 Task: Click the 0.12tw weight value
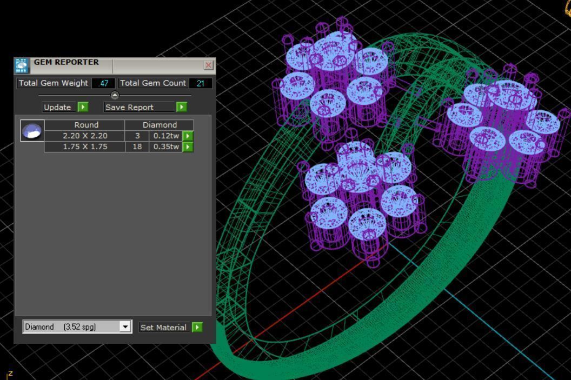tap(165, 136)
